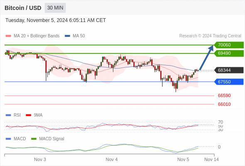Screen dimensions: 245x166
Task: Select the 70060 resistance price tag
Action: [x=229, y=45]
